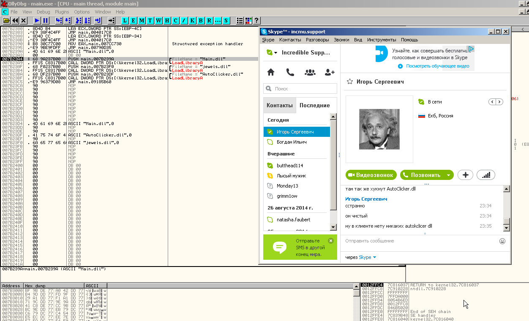Screen dimensions: 529x321
Task: Open Appearance options colored grid icon
Action: click(x=248, y=20)
